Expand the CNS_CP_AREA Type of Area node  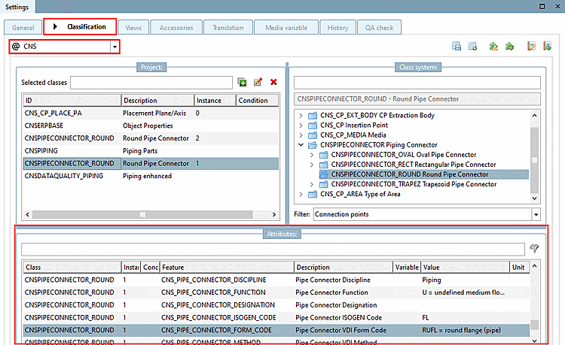[x=302, y=194]
